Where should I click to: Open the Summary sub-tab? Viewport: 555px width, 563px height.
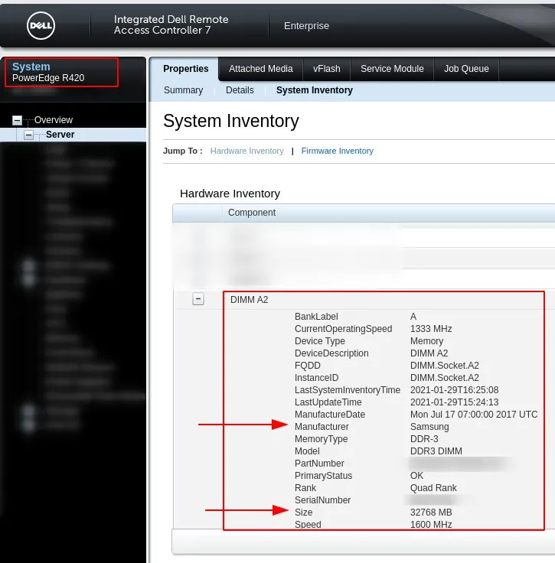pyautogui.click(x=183, y=90)
